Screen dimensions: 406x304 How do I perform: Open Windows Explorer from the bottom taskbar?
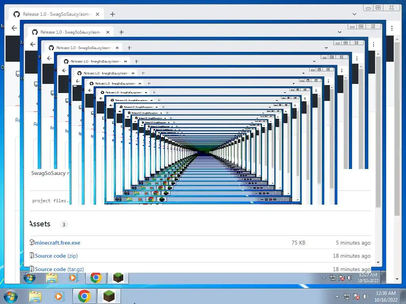35,296
